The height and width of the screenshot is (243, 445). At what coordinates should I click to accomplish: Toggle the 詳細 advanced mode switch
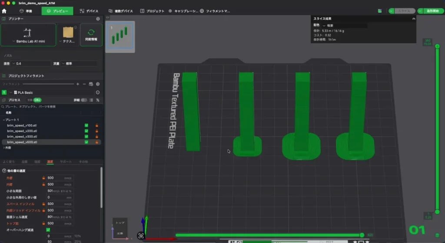(84, 100)
